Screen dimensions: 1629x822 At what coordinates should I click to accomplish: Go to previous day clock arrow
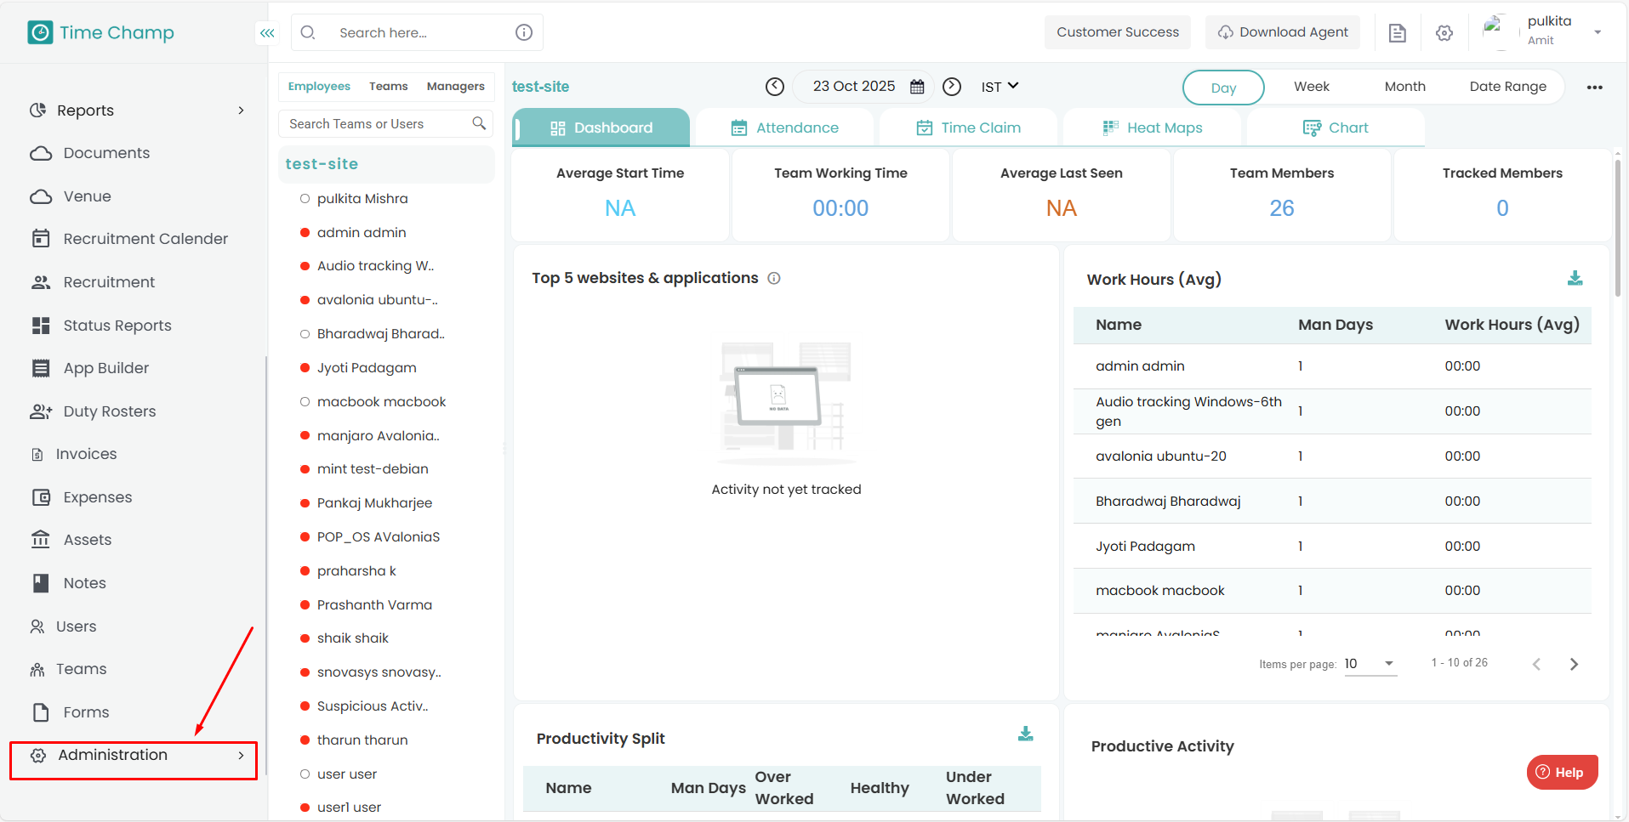coord(774,87)
